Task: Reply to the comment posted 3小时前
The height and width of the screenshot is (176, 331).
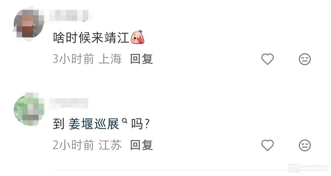Action: coord(141,59)
